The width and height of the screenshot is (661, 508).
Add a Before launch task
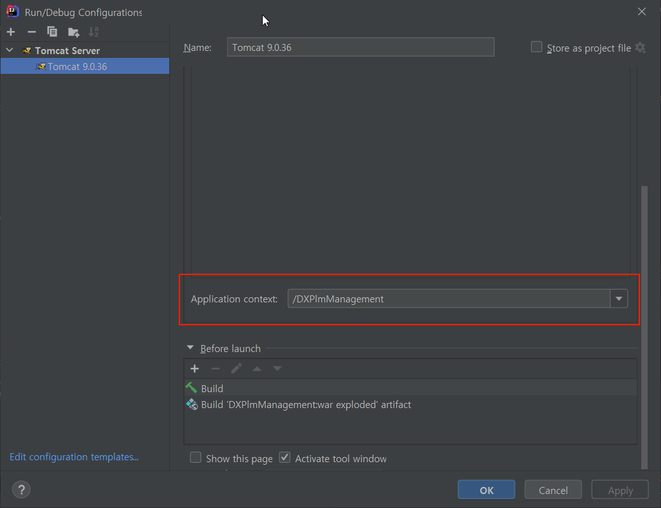tap(194, 369)
